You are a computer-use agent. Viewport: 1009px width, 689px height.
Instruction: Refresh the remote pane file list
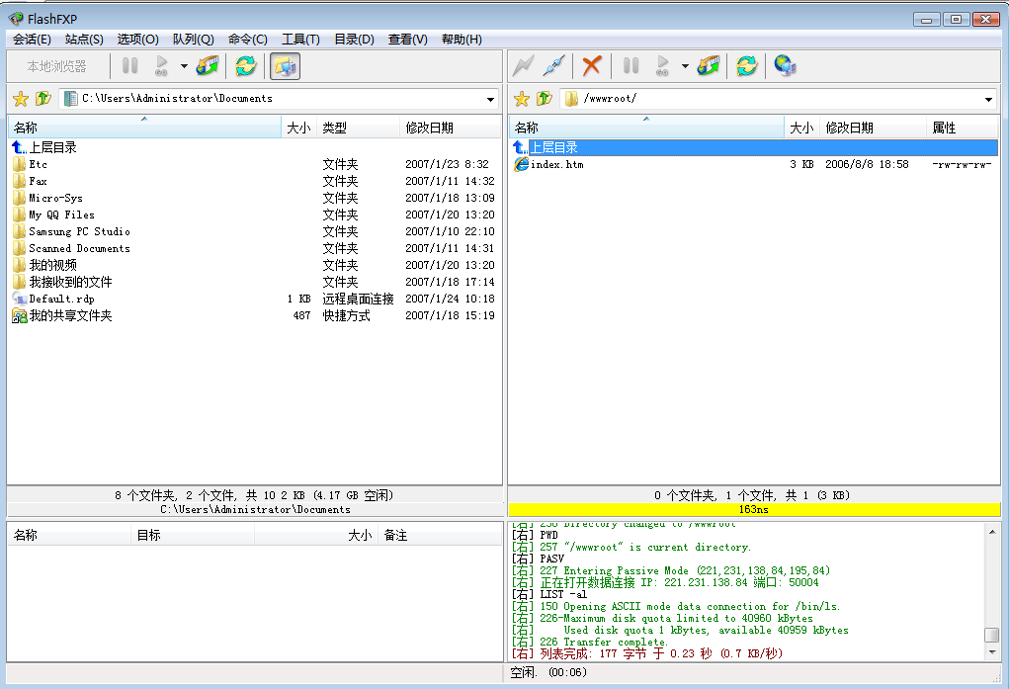(x=747, y=66)
